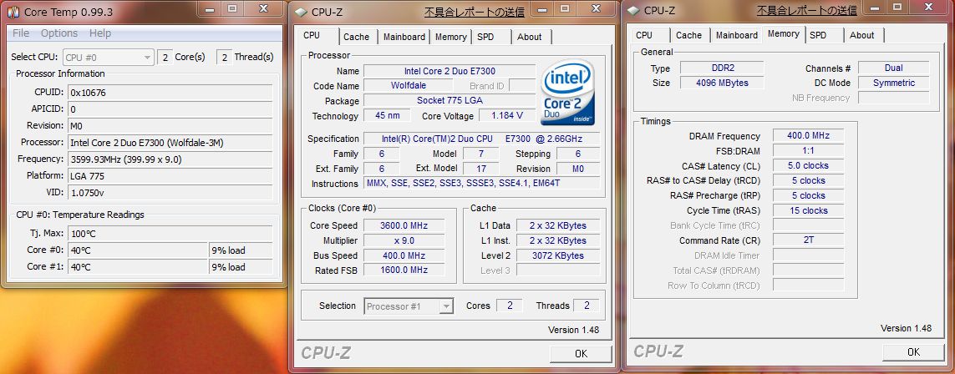Click bug report link in middle CPU-Z title
Viewport: 955px width, 374px height.
point(474,13)
